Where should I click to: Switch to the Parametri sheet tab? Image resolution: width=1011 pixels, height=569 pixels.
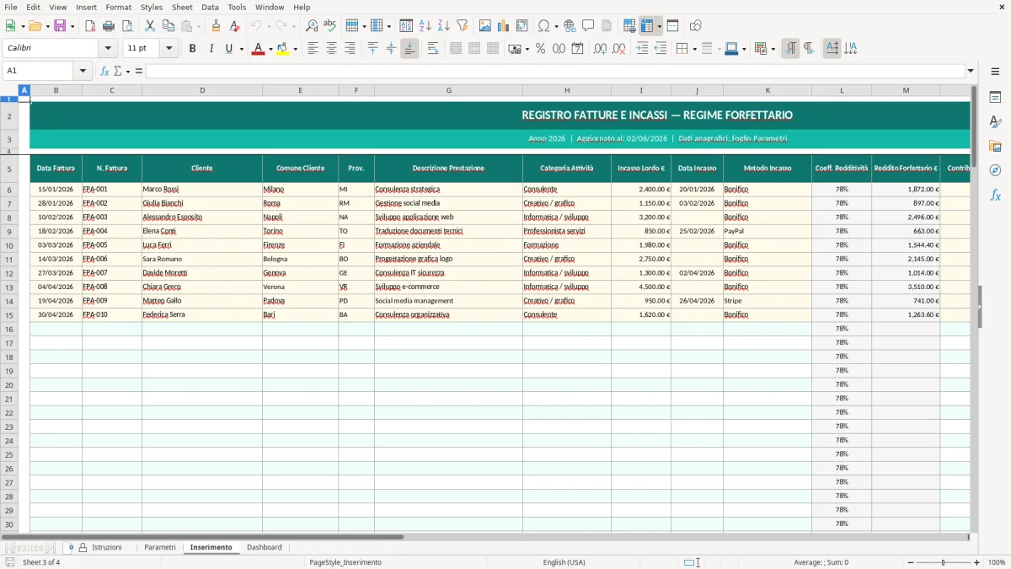coord(160,547)
